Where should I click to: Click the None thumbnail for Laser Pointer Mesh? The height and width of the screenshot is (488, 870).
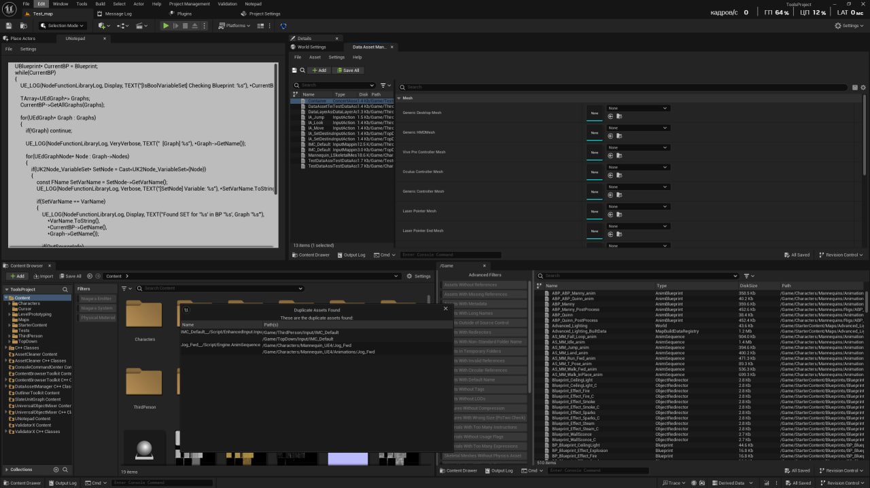pos(594,211)
